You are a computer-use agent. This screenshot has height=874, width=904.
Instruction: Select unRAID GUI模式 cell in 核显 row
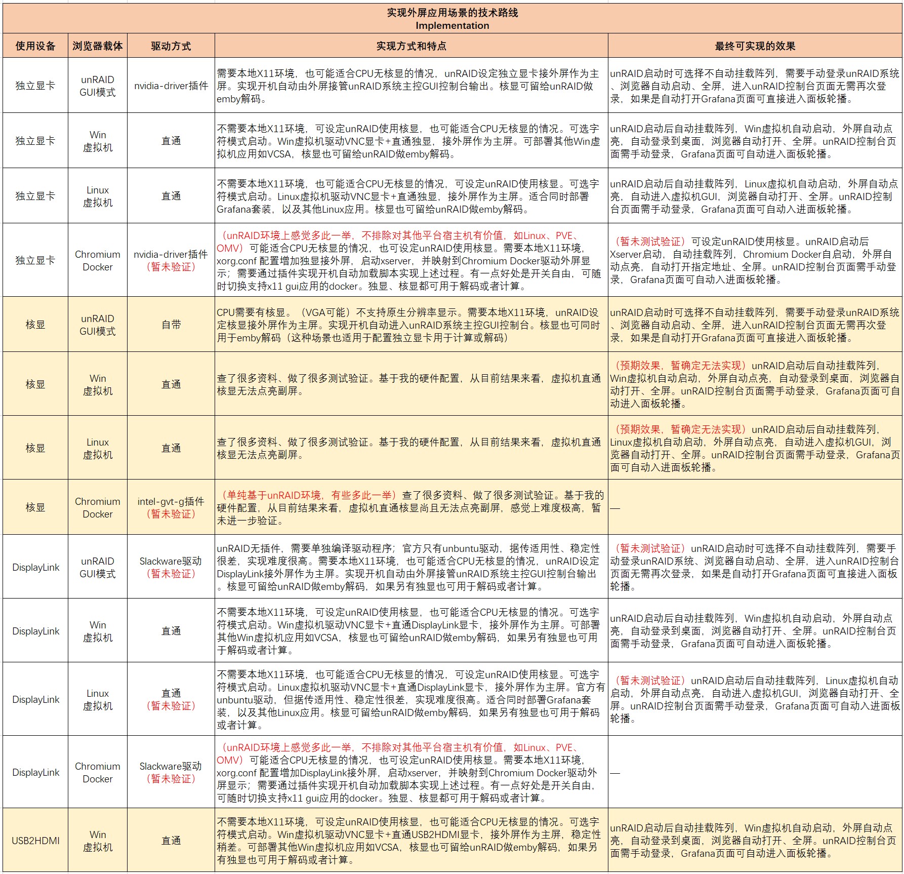point(97,325)
